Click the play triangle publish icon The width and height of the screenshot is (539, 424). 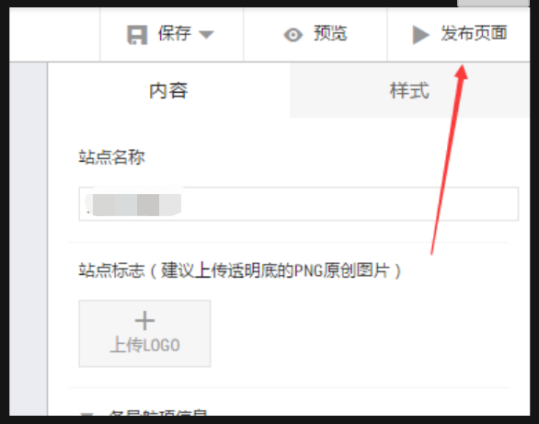[x=420, y=35]
